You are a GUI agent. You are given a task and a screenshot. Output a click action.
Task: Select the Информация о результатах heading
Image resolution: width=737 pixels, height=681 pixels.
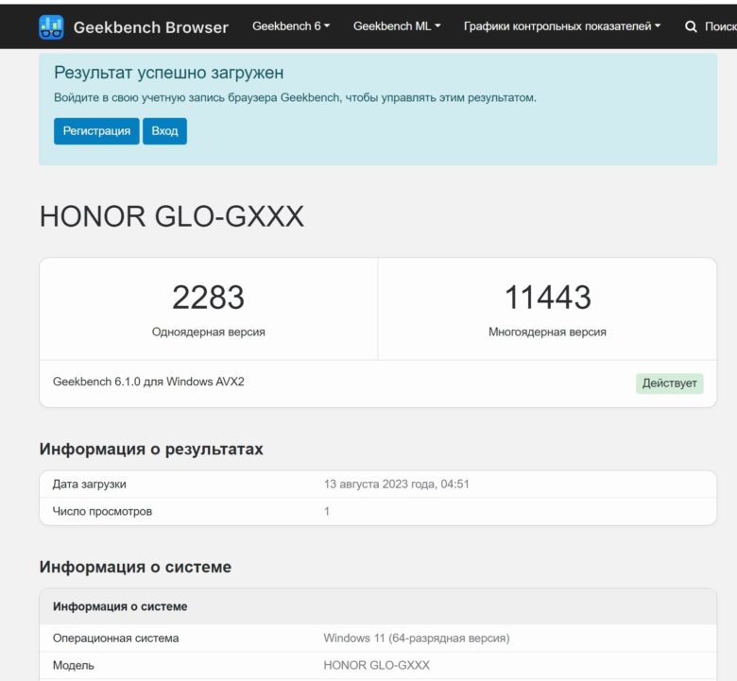pyautogui.click(x=151, y=449)
